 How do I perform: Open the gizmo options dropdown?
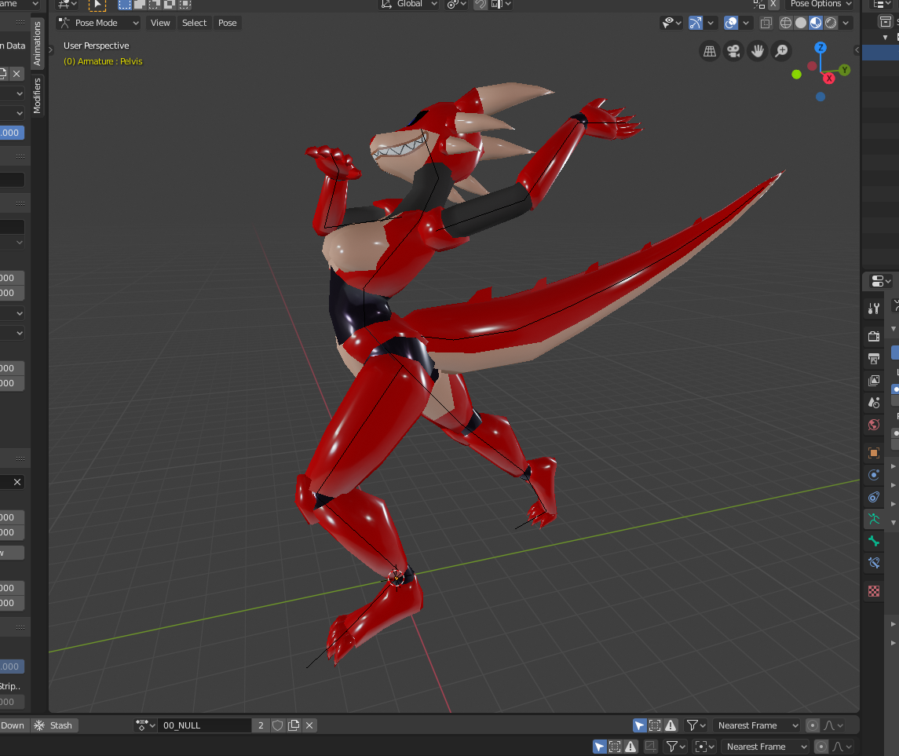(711, 23)
